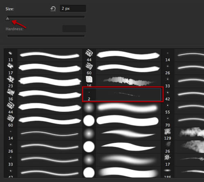The width and height of the screenshot is (204, 182).
Task: Select the soft round brush with tapered stroke
Action: click(122, 134)
